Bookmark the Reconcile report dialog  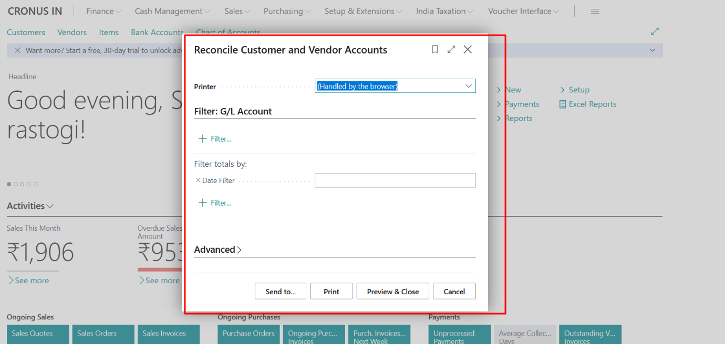434,49
